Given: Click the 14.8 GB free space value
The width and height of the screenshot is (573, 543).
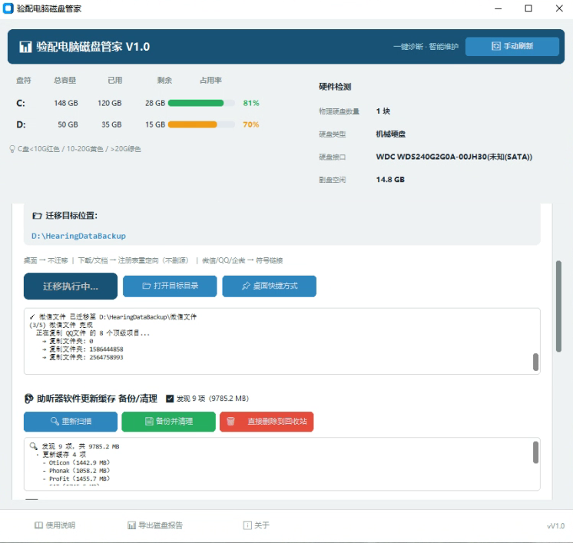Looking at the screenshot, I should 390,180.
